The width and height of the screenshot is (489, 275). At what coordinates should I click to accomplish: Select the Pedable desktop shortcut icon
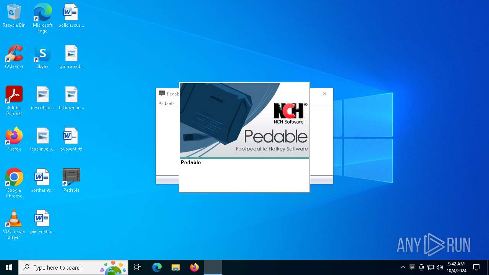click(x=71, y=181)
